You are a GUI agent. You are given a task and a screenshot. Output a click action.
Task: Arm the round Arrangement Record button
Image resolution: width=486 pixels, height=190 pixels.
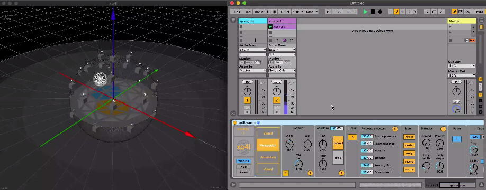pos(380,12)
